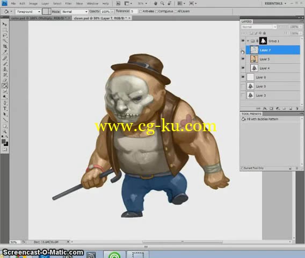
Task: Open the Opacity slider arrow in options bar
Action: (112, 12)
